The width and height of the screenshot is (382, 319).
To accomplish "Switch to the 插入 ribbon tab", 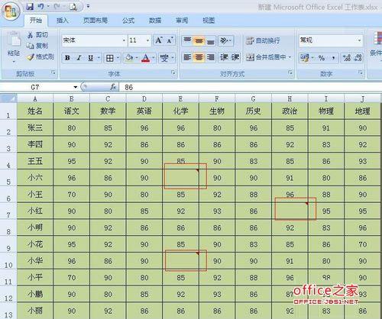I will click(63, 21).
